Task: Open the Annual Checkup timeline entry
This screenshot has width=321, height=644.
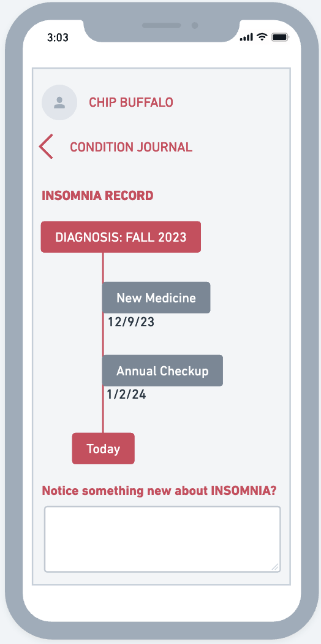Action: [162, 371]
